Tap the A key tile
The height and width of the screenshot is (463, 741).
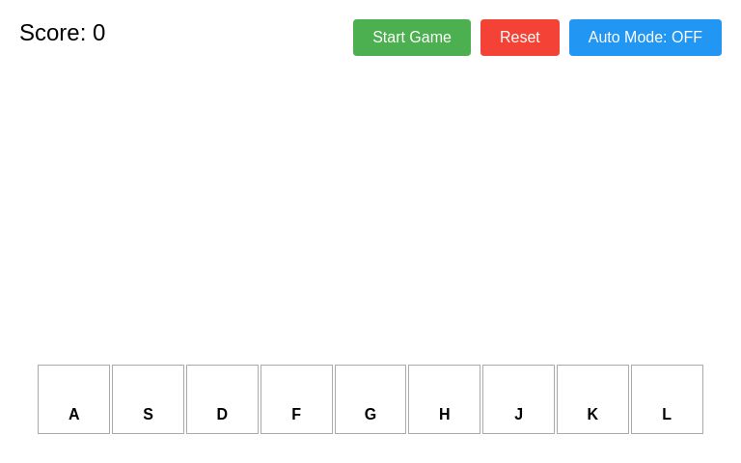pyautogui.click(x=73, y=399)
